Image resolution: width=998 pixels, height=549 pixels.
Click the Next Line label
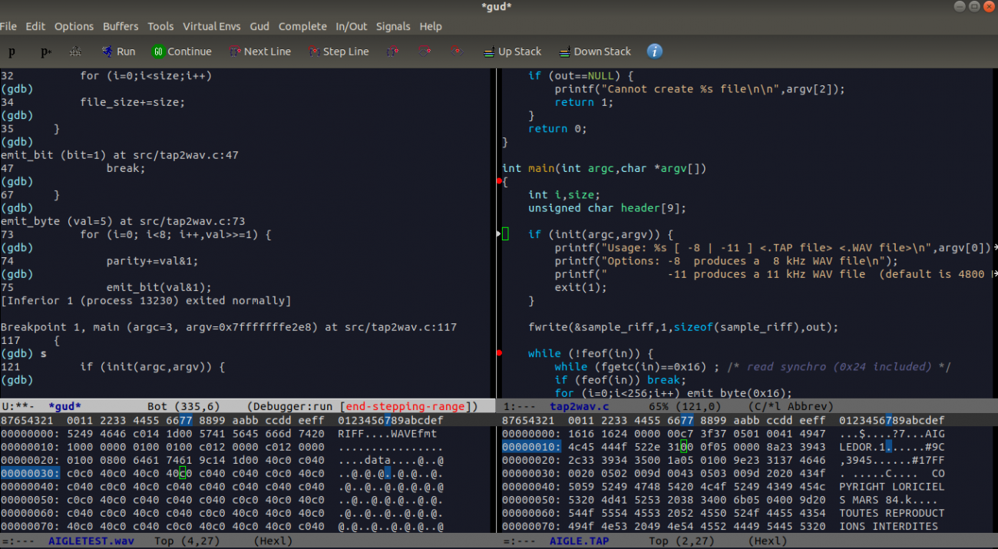tap(267, 51)
